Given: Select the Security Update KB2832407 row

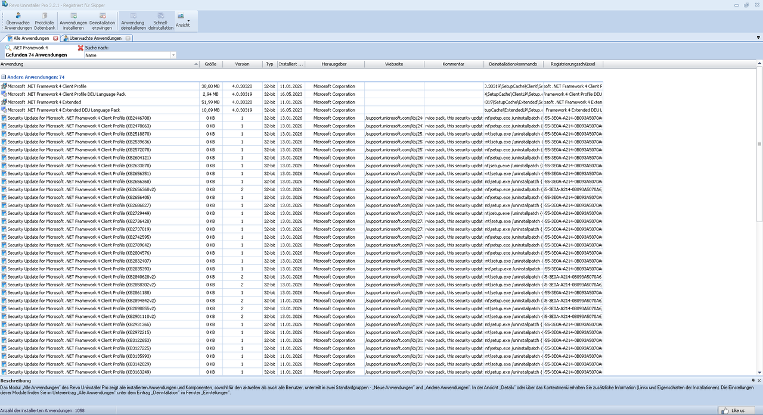Looking at the screenshot, I should tap(302, 261).
